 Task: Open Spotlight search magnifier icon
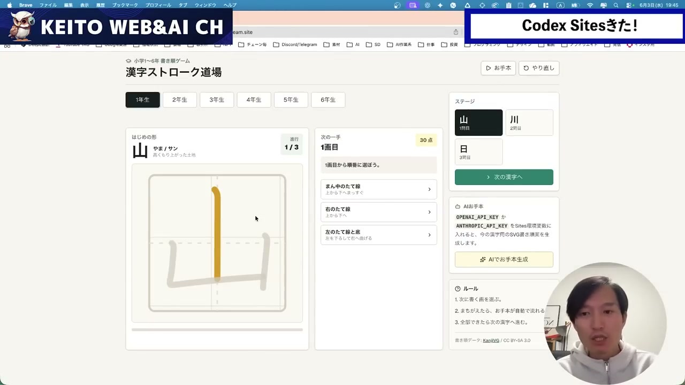(616, 5)
